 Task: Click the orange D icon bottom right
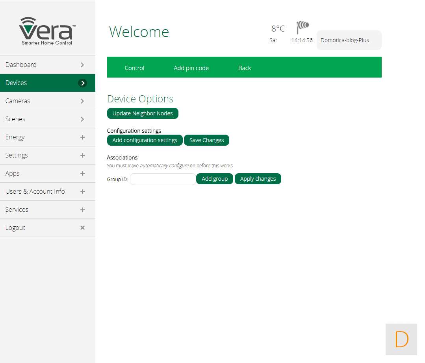401,339
